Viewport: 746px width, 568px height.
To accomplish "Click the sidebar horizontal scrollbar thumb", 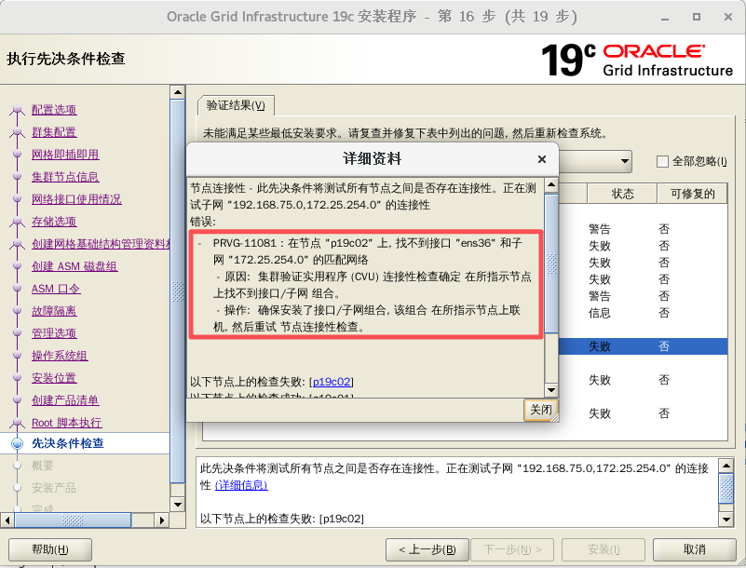I will click(x=73, y=520).
